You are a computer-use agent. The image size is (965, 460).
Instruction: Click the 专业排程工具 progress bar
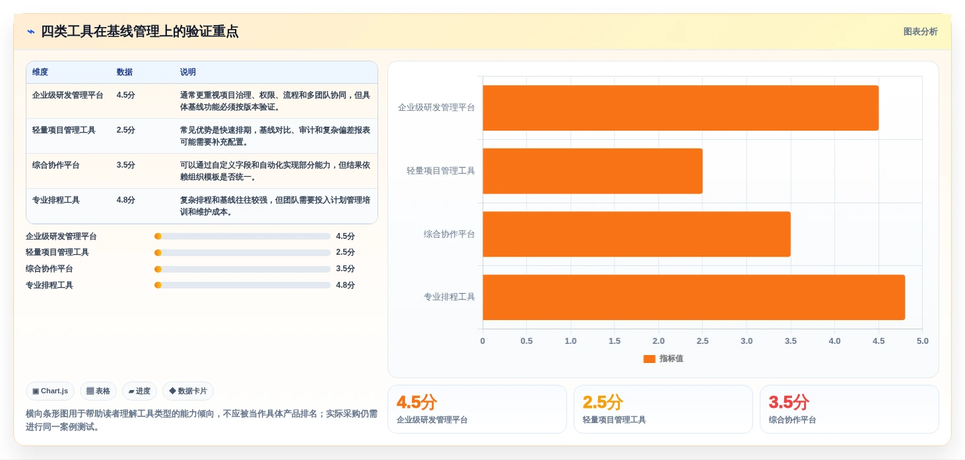point(242,285)
